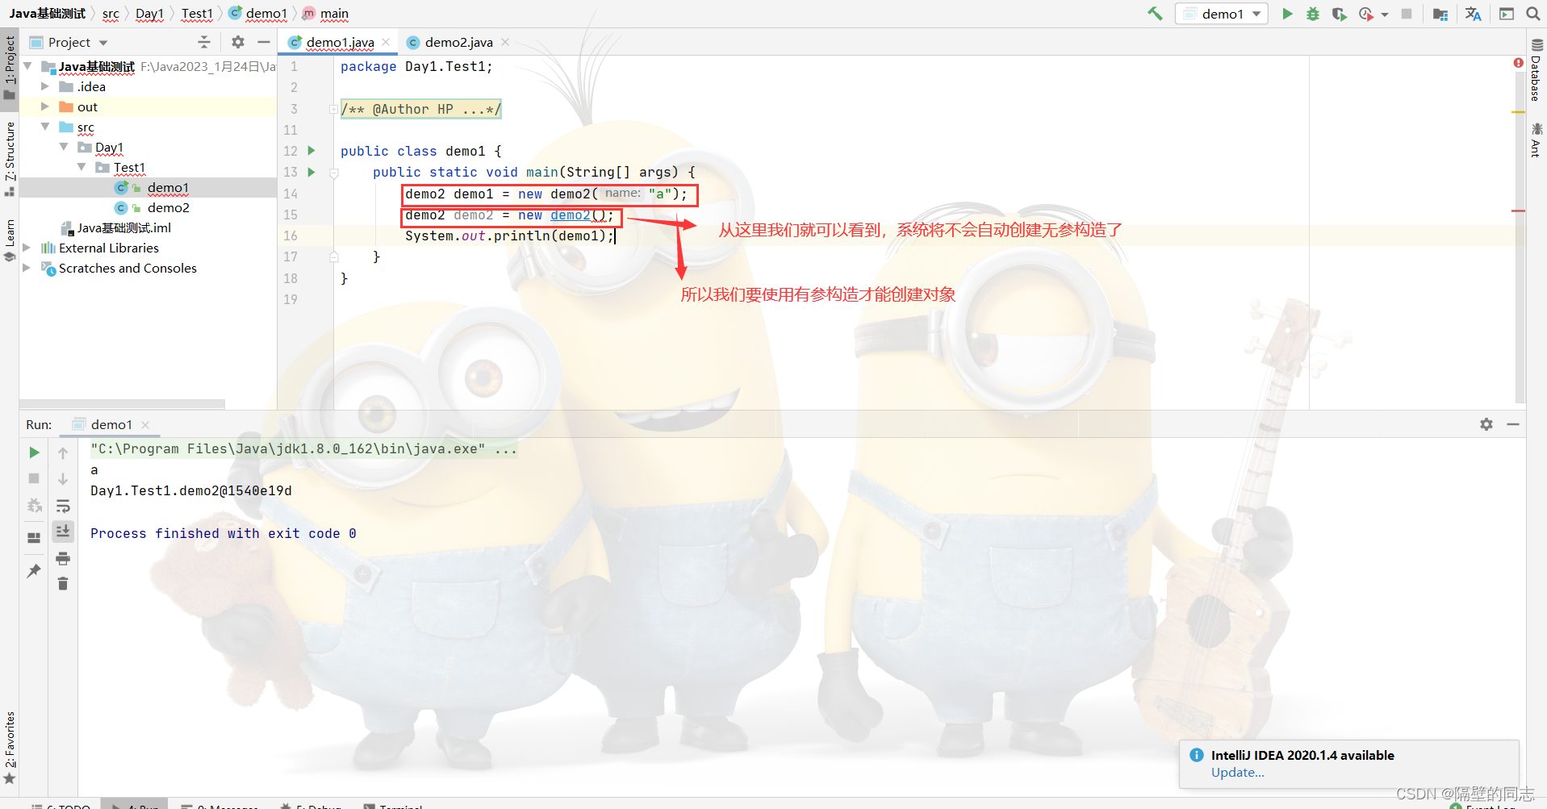This screenshot has height=809, width=1547.
Task: Expand the .idea folder
Action: (x=45, y=86)
